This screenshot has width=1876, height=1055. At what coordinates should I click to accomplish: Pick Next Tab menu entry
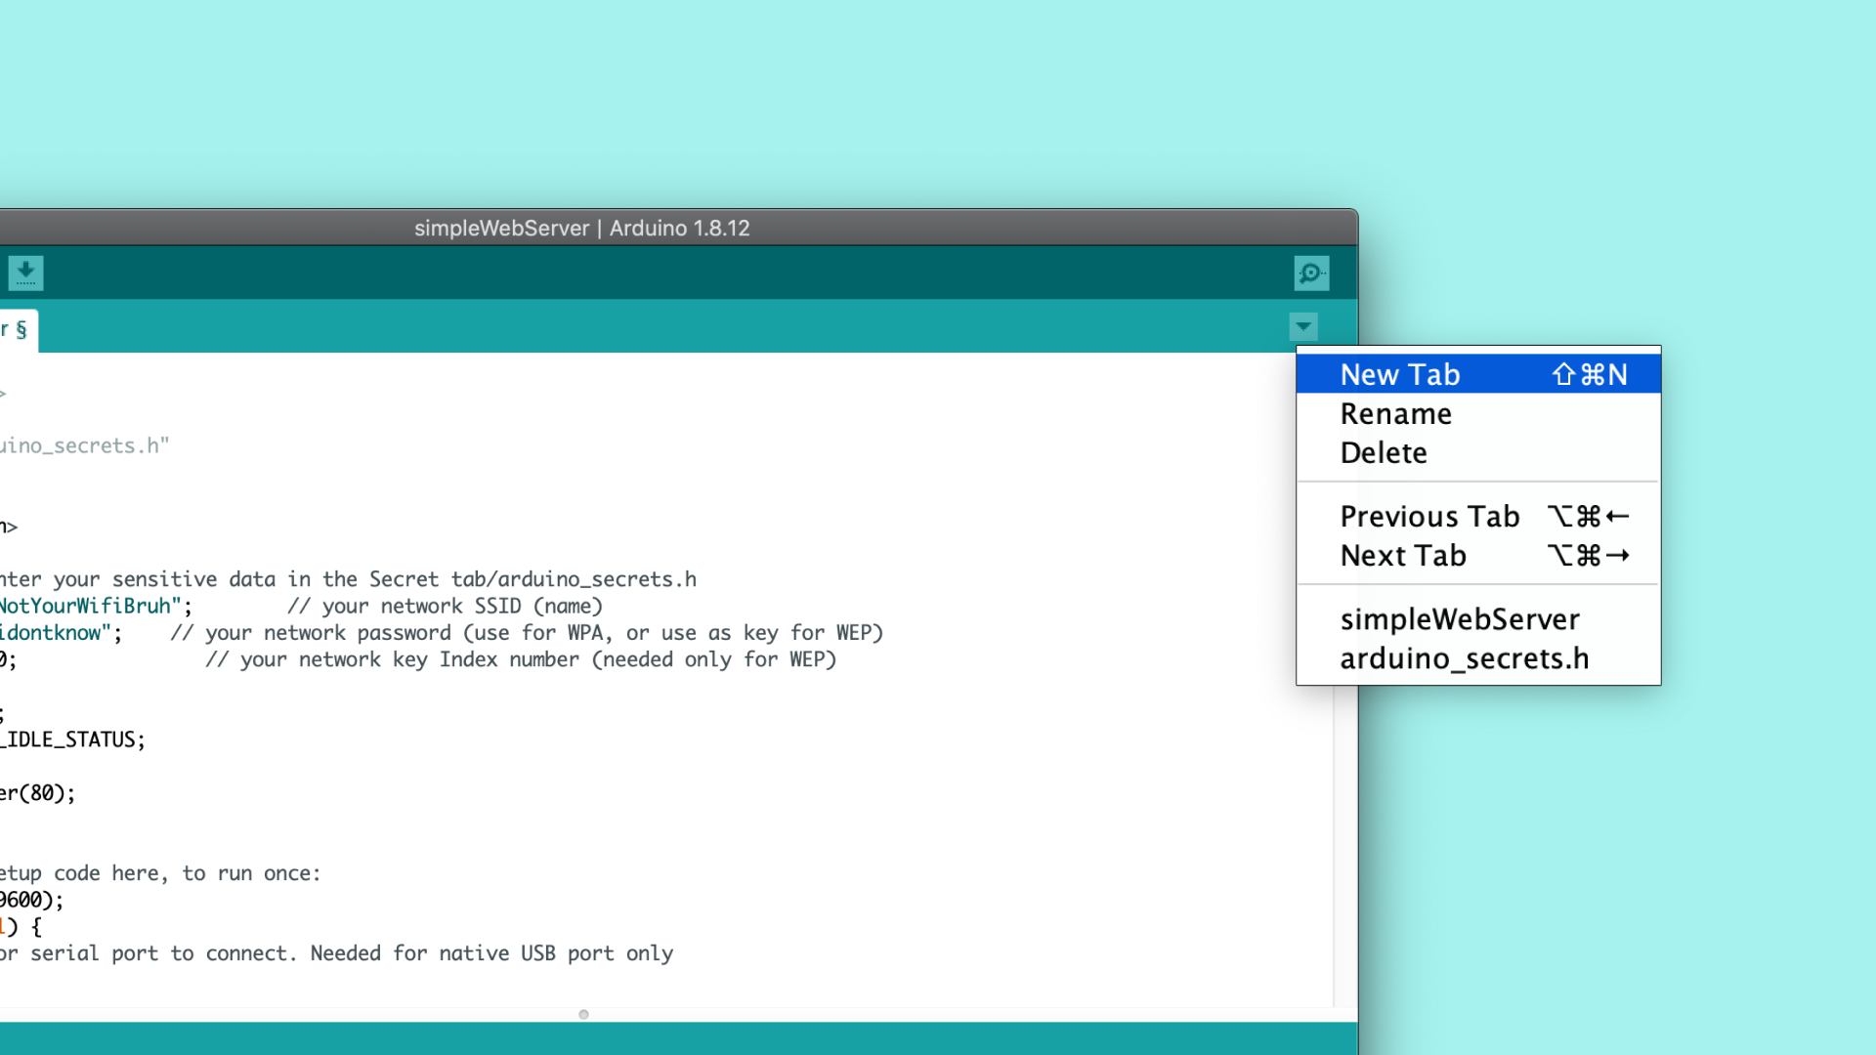coord(1403,556)
